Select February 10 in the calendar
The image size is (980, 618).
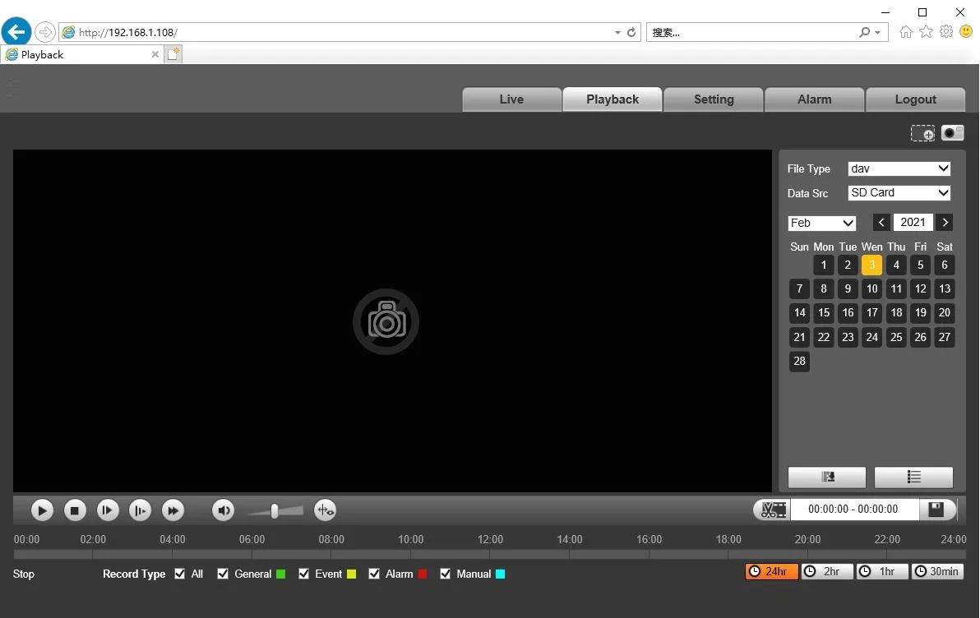871,288
